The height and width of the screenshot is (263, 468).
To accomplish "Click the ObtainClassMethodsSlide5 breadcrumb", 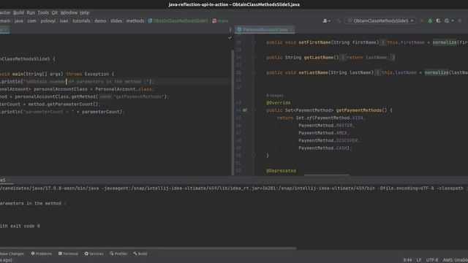I will 178,21.
